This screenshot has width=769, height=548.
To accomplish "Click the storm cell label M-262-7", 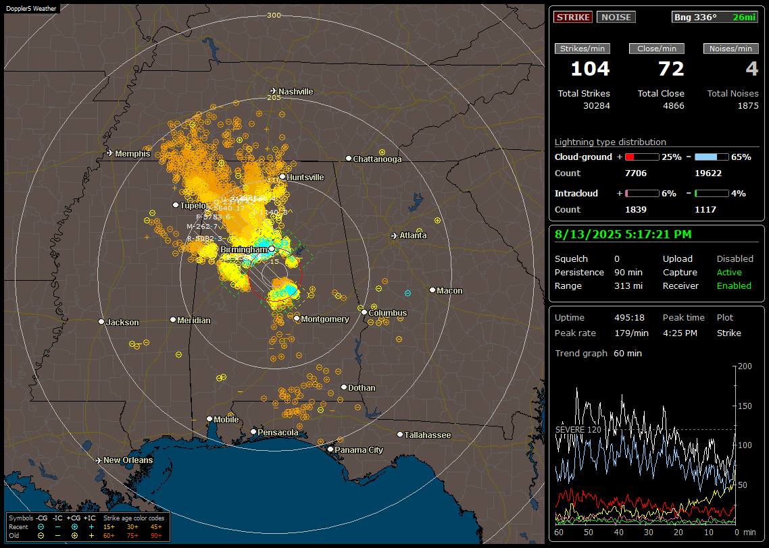I will tap(201, 226).
